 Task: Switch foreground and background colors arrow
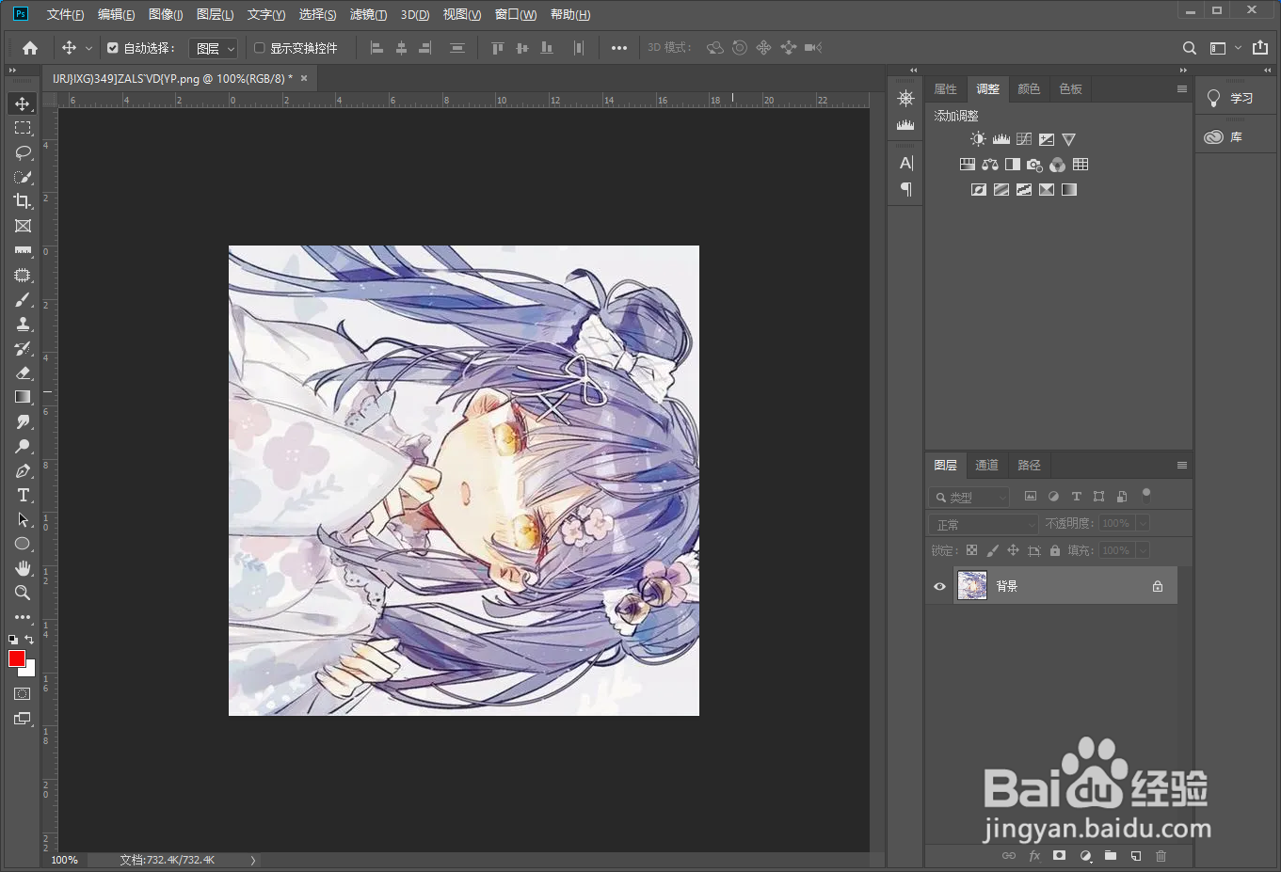(29, 640)
